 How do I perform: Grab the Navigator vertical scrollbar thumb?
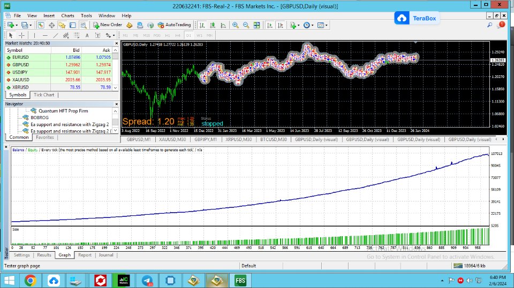coord(116,122)
